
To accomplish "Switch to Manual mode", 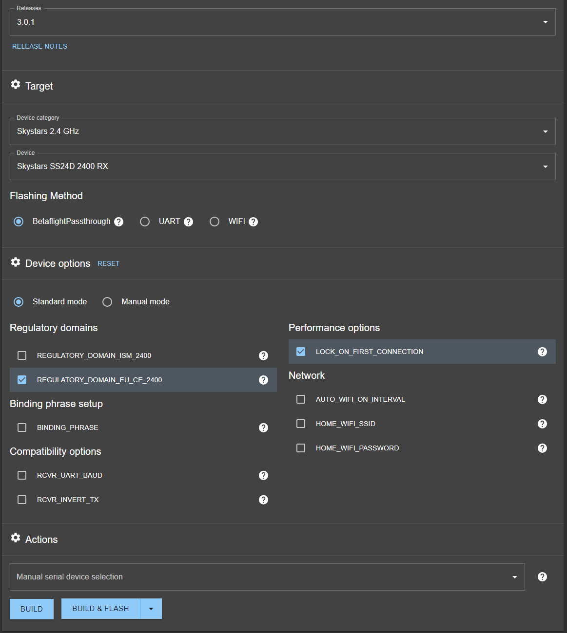I will pyautogui.click(x=107, y=302).
